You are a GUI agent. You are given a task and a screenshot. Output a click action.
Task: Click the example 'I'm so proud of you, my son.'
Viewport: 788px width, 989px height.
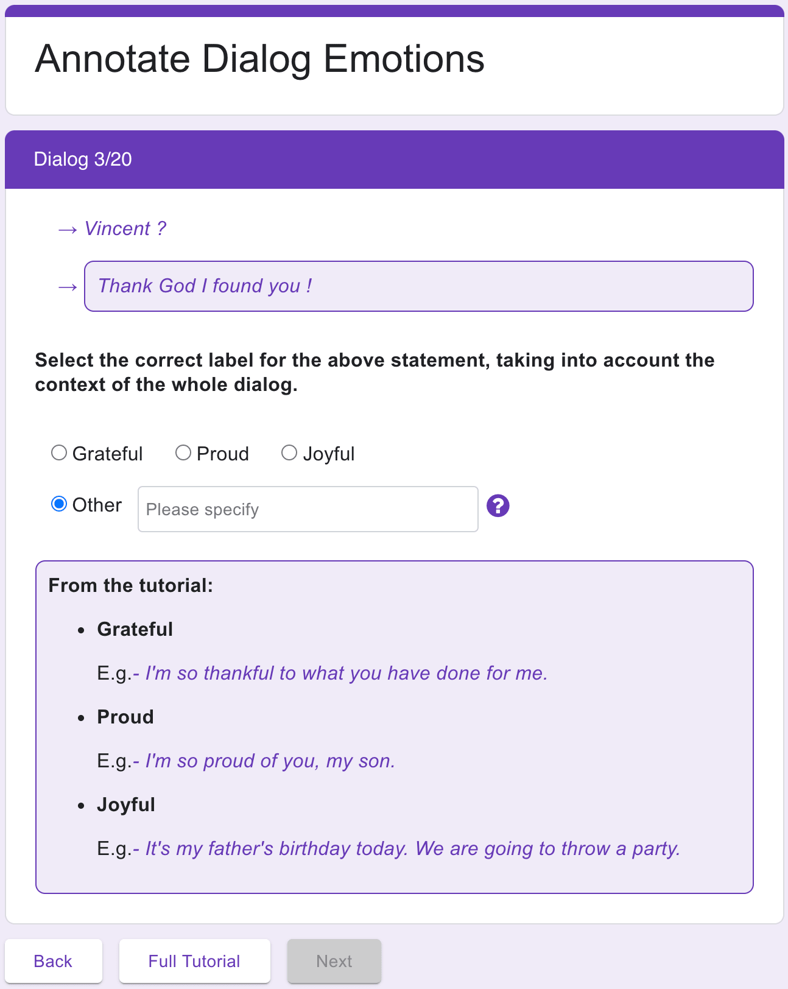[x=270, y=761]
